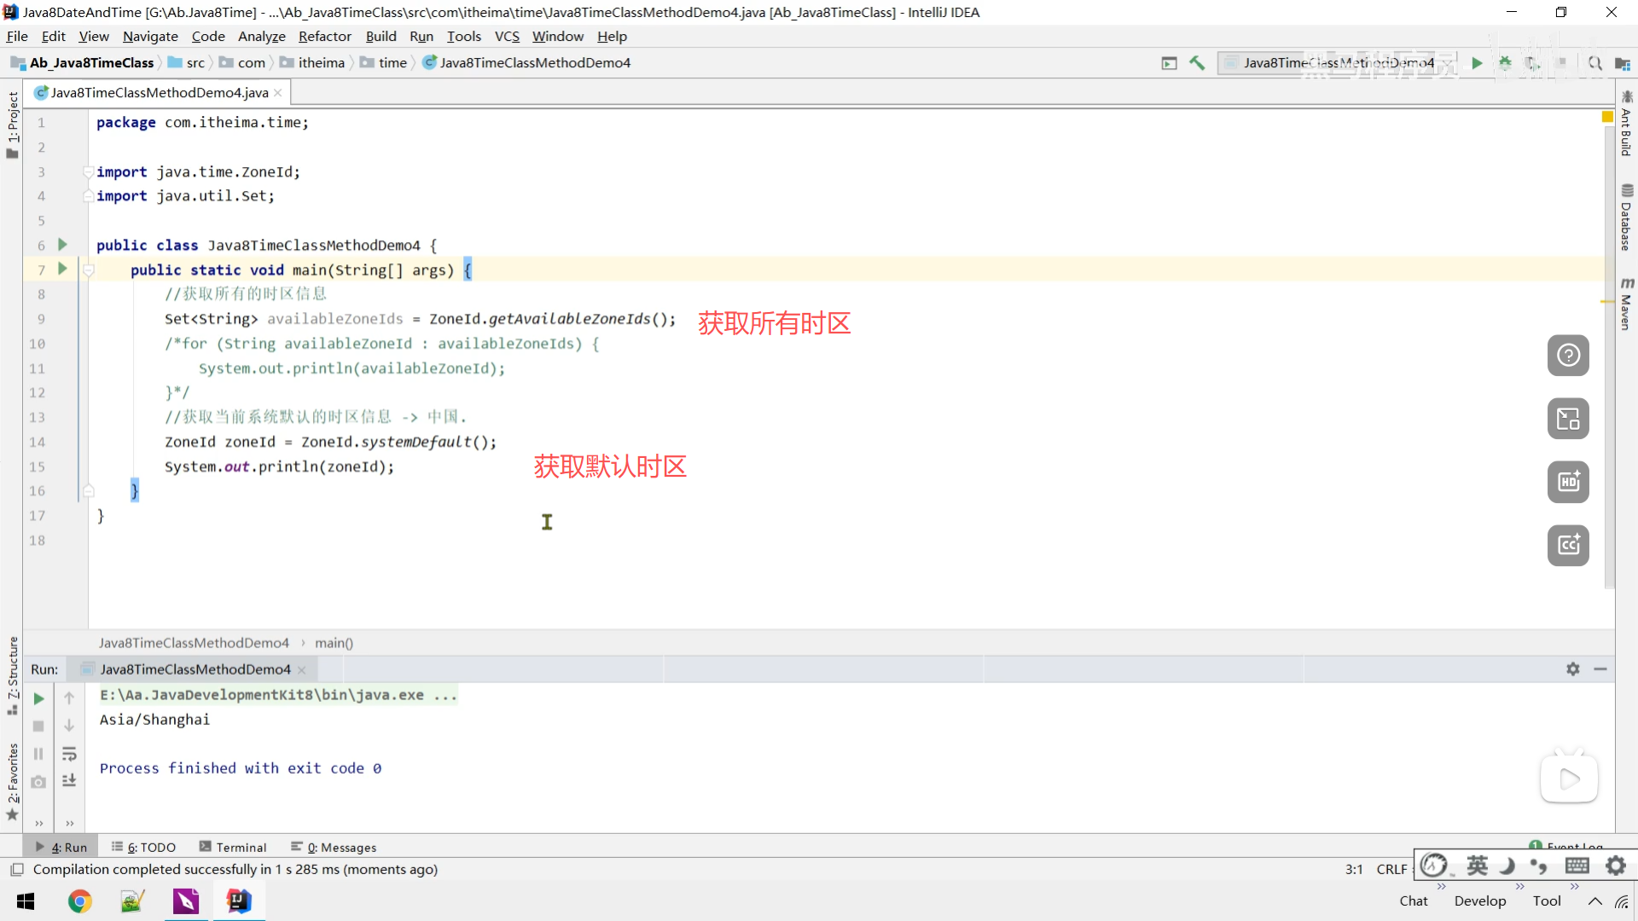Click run gutter arrow at line 7
Screen dimensions: 1638x921
[x=62, y=269]
